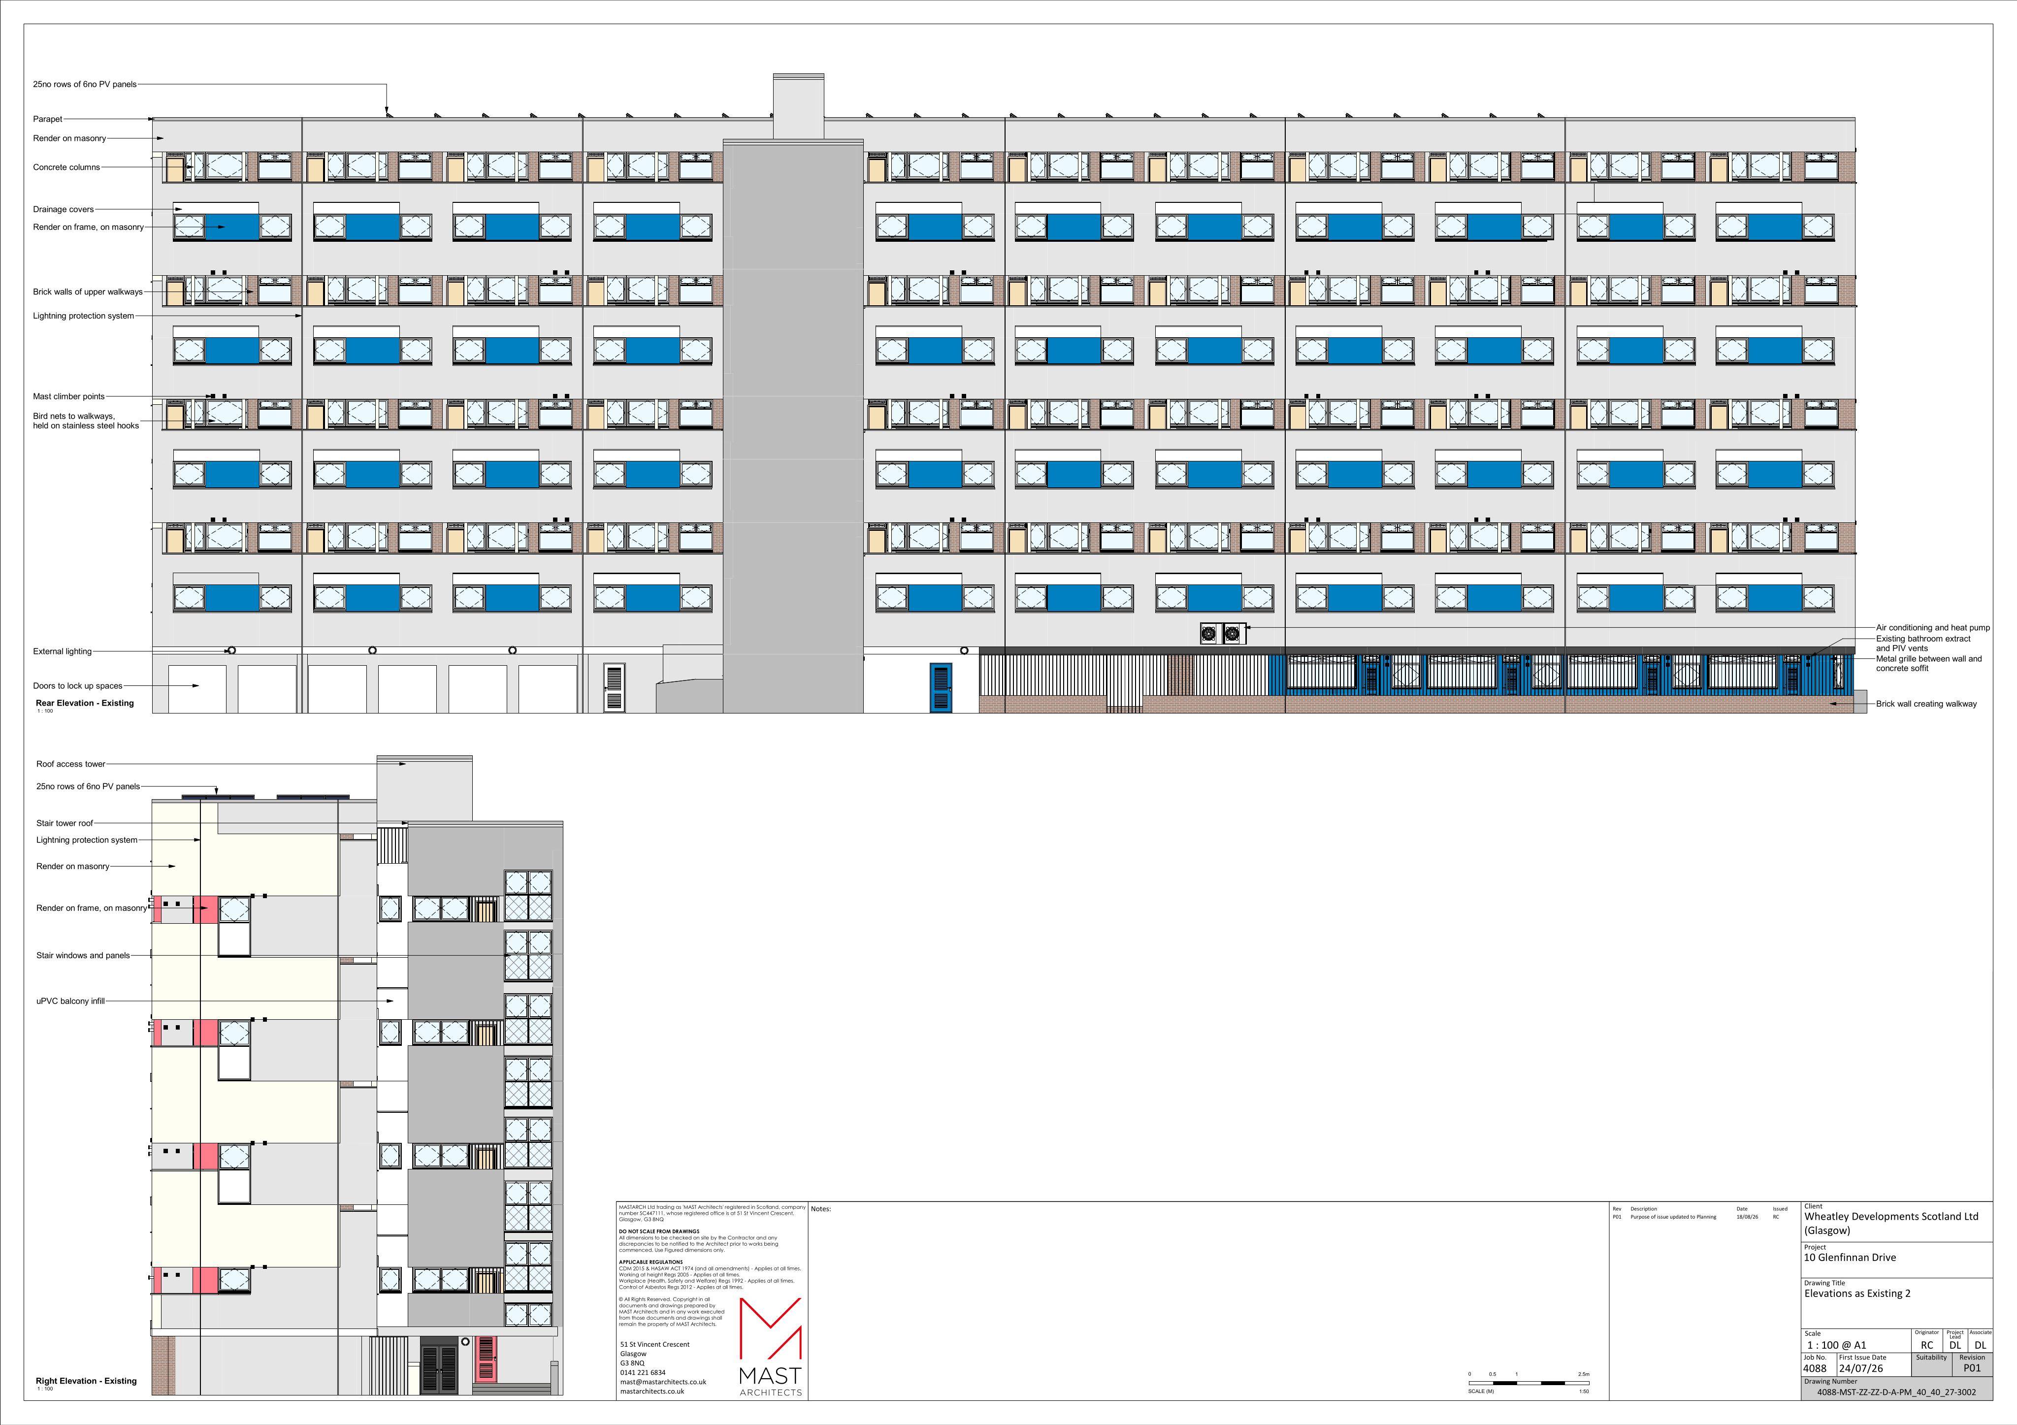Click the scale value '1 : 100 @ A1'
Viewport: 2017px width, 1425px height.
pos(1836,1345)
